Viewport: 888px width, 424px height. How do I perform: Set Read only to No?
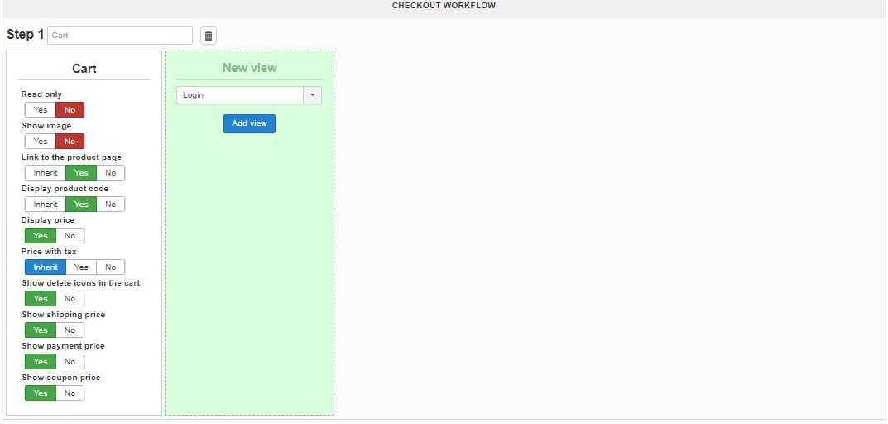click(x=70, y=110)
